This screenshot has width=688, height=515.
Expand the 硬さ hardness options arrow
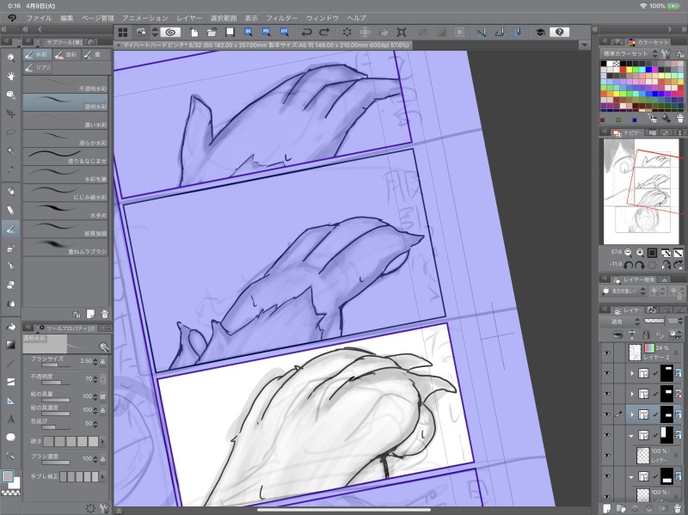coord(103,441)
